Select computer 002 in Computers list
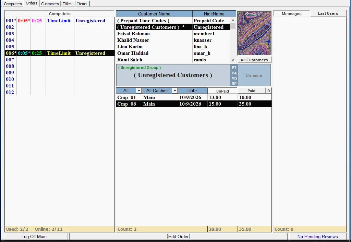Image resolution: width=351 pixels, height=242 pixels. [60, 27]
